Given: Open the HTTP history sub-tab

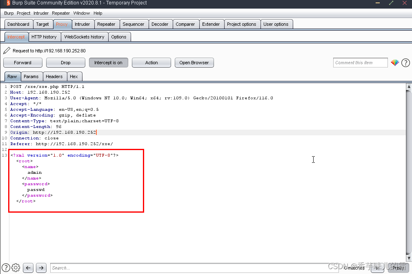Looking at the screenshot, I should [44, 37].
